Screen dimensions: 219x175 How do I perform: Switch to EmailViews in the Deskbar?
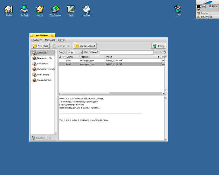click(x=207, y=17)
